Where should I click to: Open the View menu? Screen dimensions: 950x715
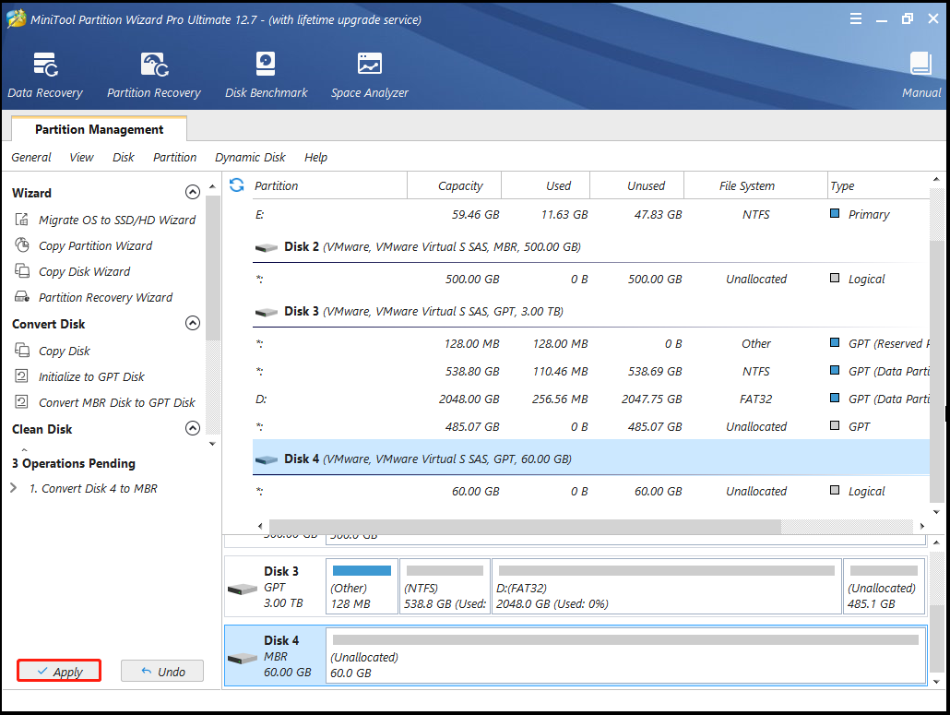81,158
